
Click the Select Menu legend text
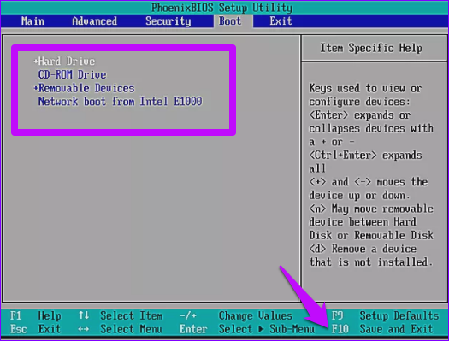pyautogui.click(x=132, y=329)
